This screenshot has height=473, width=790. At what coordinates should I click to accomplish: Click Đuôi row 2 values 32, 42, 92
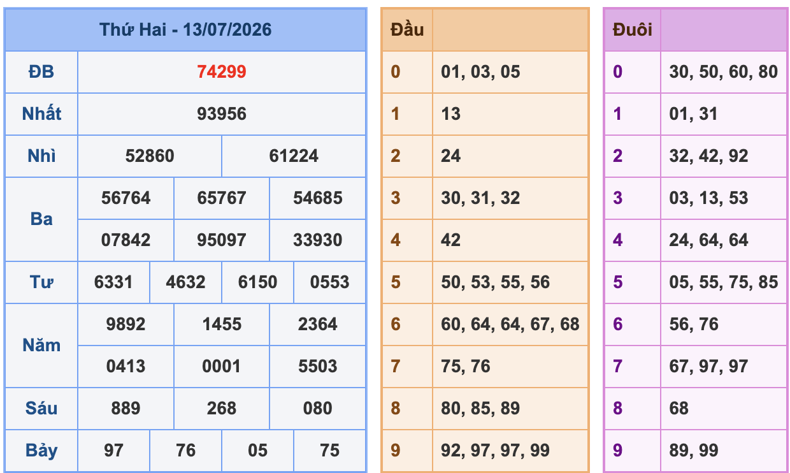tap(708, 156)
